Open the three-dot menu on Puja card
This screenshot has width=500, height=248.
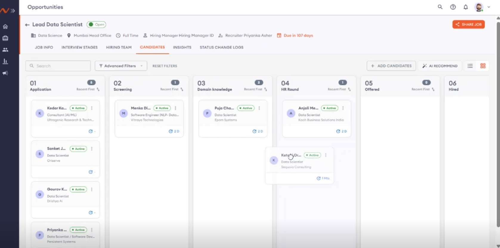(259, 108)
